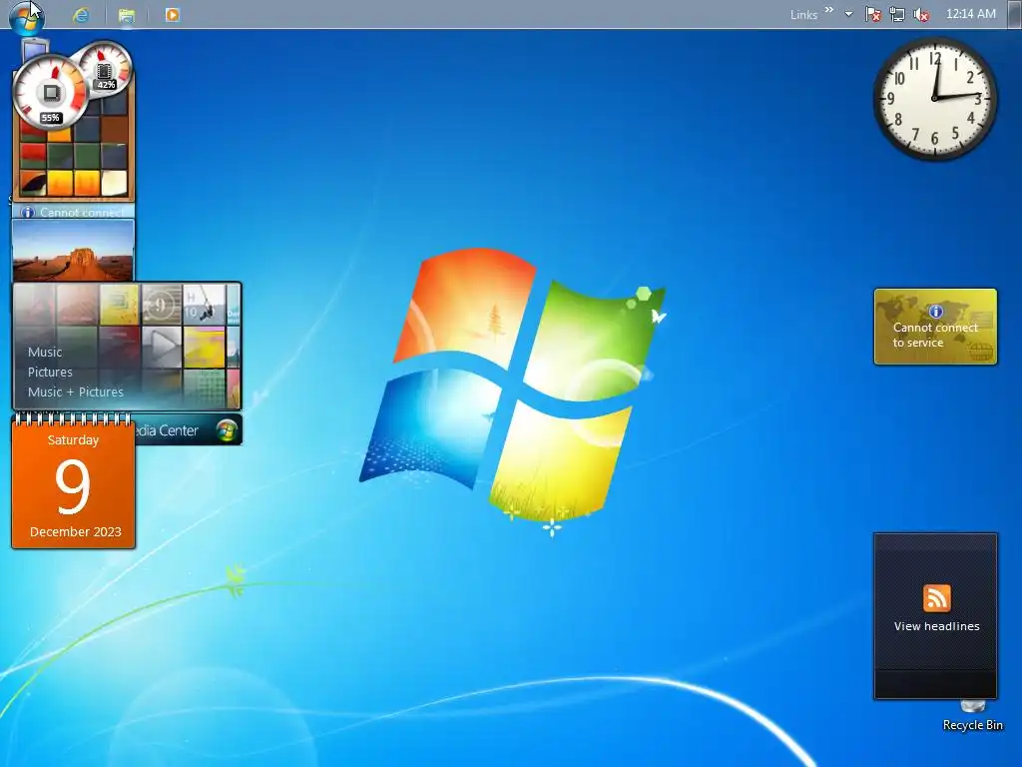
Task: Open Pictures in the Media Center gadget
Action: 50,372
